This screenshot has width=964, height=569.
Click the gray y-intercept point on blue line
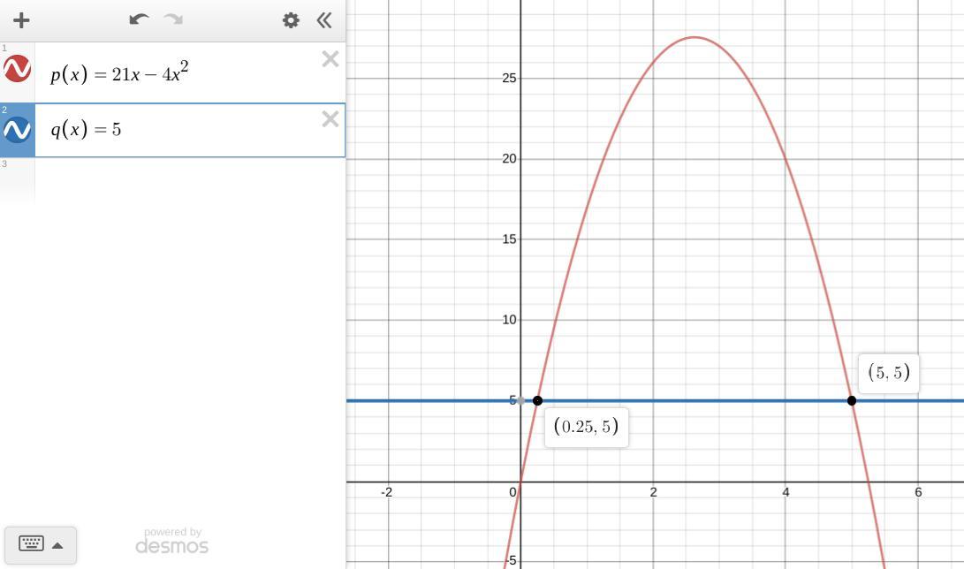(x=520, y=400)
